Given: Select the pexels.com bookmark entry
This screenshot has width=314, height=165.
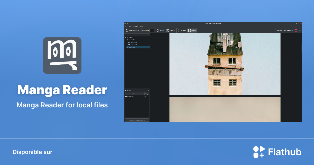Looking at the screenshot, I should pos(130,97).
